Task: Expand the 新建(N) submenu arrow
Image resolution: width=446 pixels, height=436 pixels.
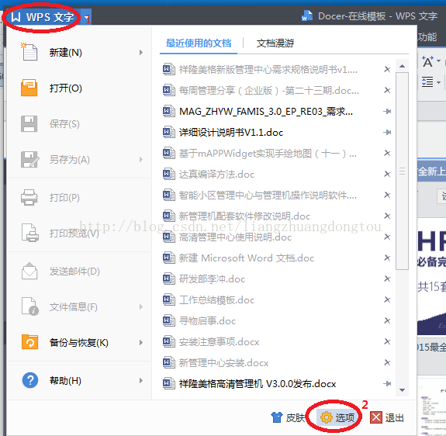Action: click(141, 52)
